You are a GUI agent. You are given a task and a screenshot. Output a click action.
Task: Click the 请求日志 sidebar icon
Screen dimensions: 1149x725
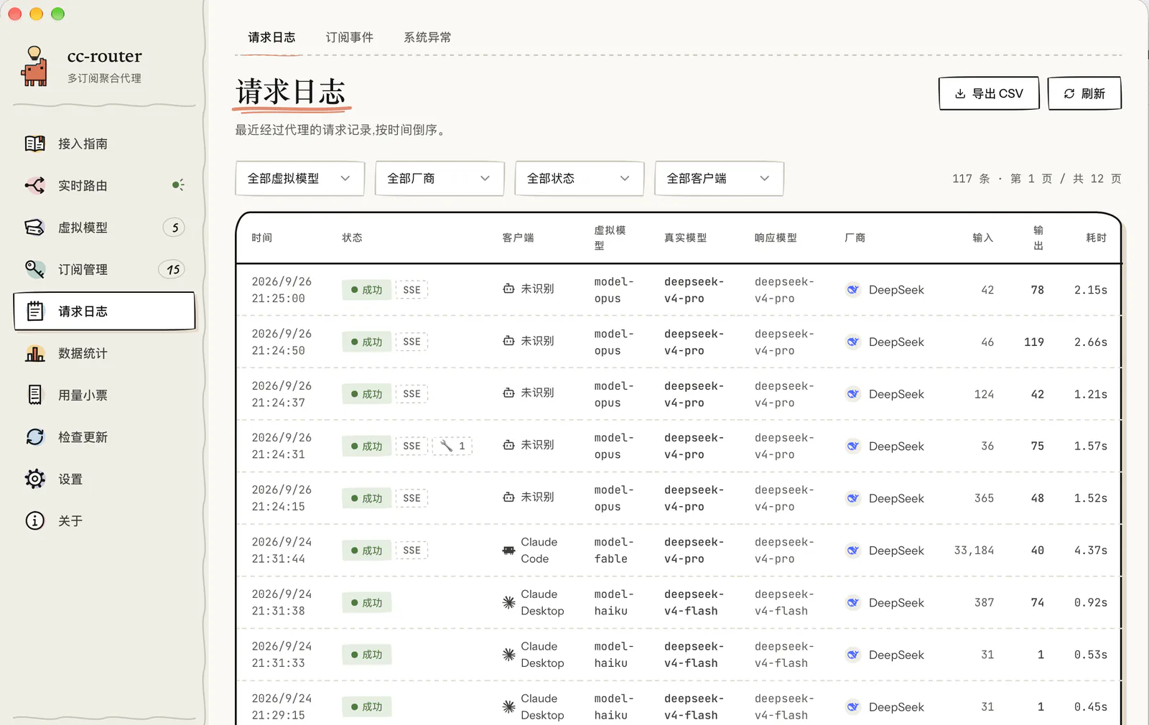click(34, 311)
